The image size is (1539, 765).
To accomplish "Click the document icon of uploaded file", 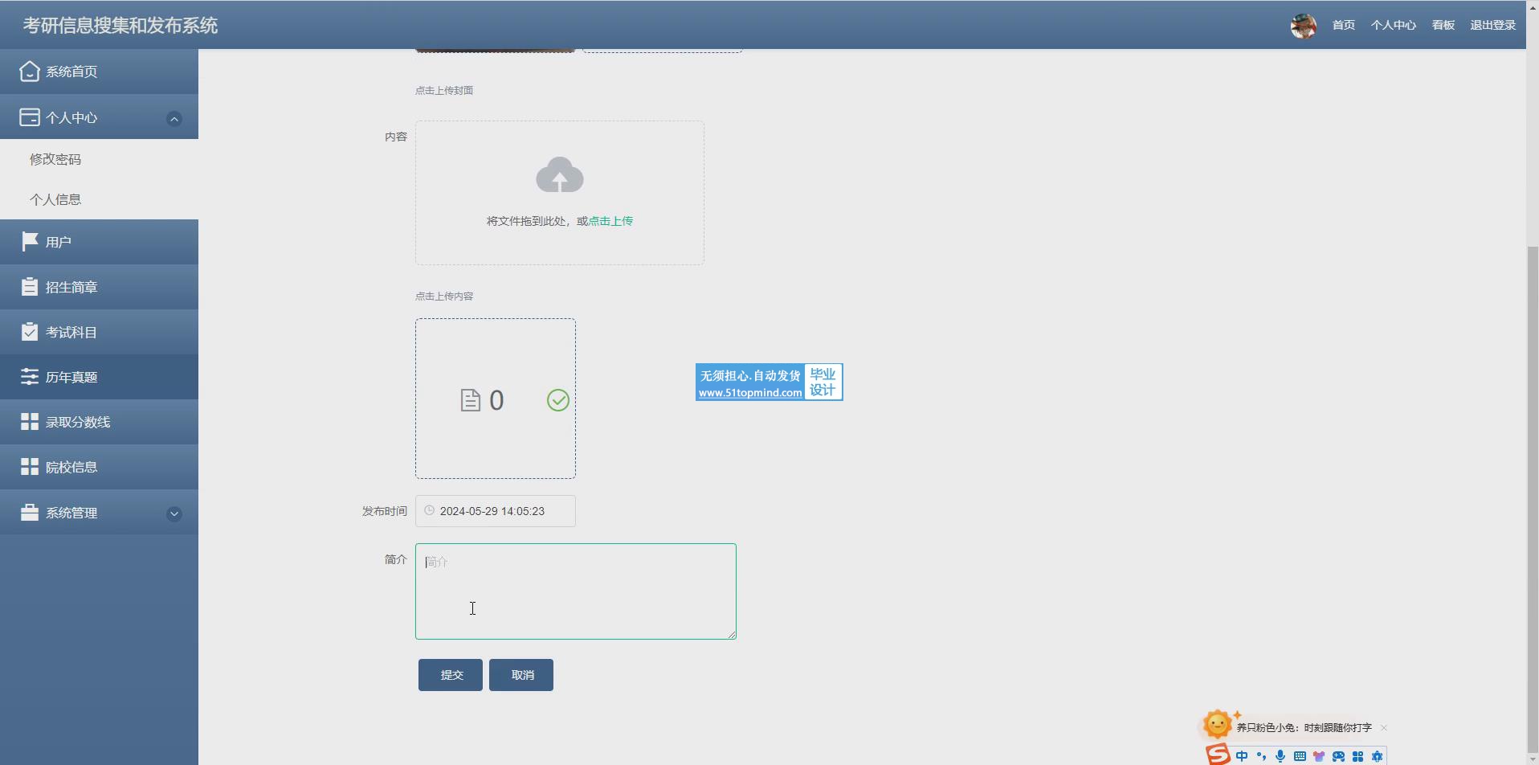I will (x=470, y=400).
